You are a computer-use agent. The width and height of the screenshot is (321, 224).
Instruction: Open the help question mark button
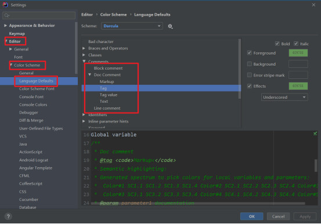[x=8, y=216]
